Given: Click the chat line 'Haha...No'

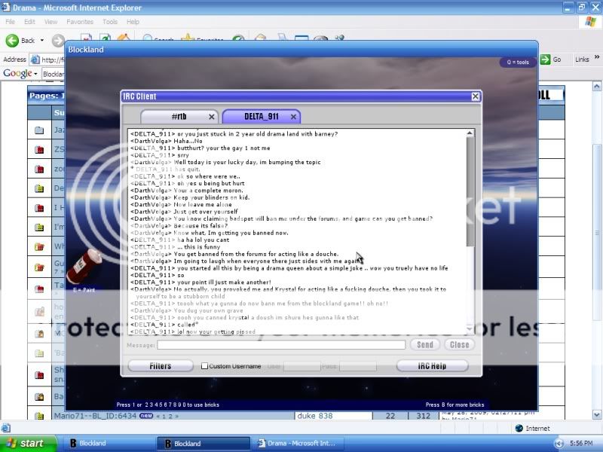Looking at the screenshot, I should pyautogui.click(x=166, y=141).
